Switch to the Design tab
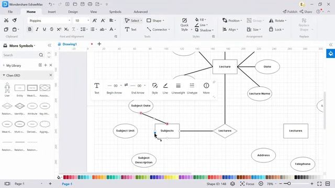The width and height of the screenshot is (335, 188). tap(73, 11)
